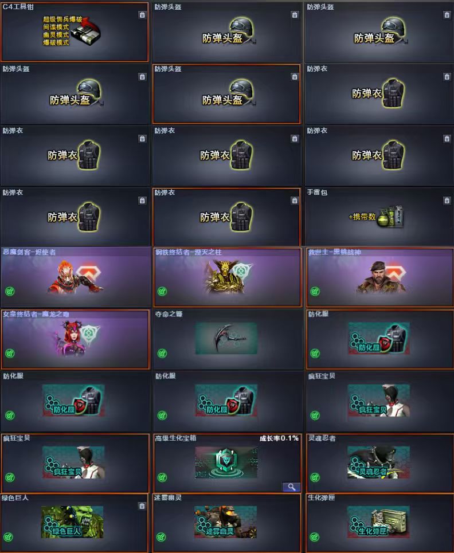Choose the 绿色巨人 mutant image
Viewport: 454px width, 553px height.
point(72,522)
